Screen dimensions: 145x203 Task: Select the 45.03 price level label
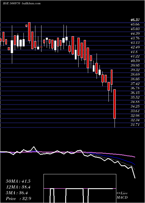(x=135, y=29)
